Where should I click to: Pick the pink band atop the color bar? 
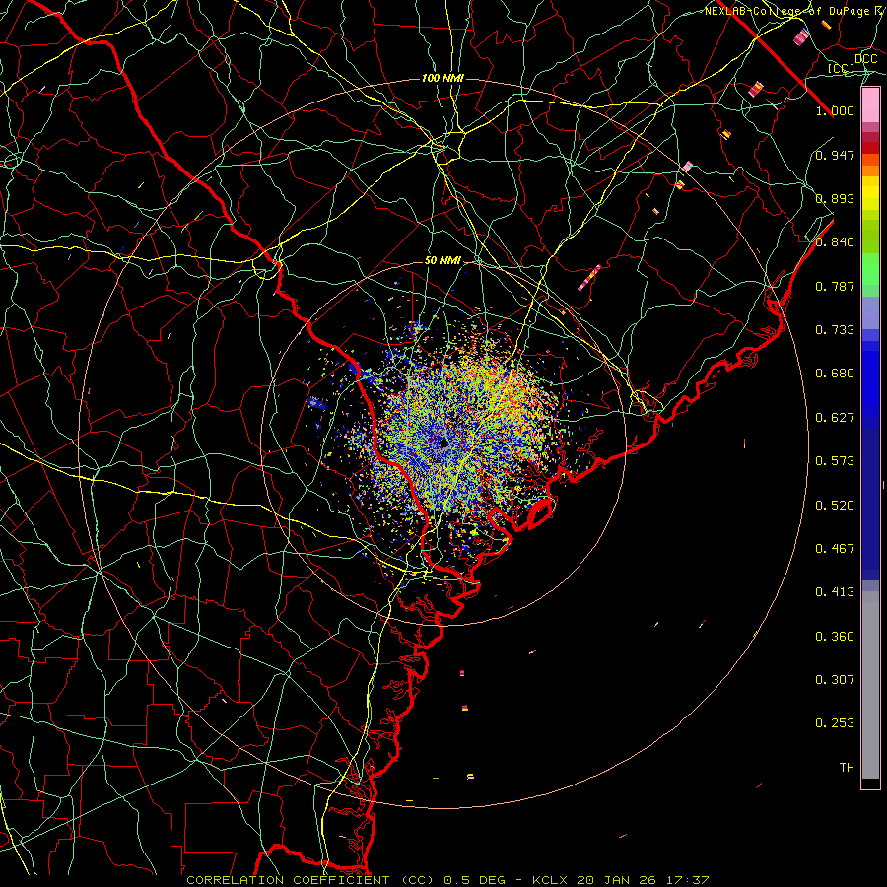click(x=870, y=105)
